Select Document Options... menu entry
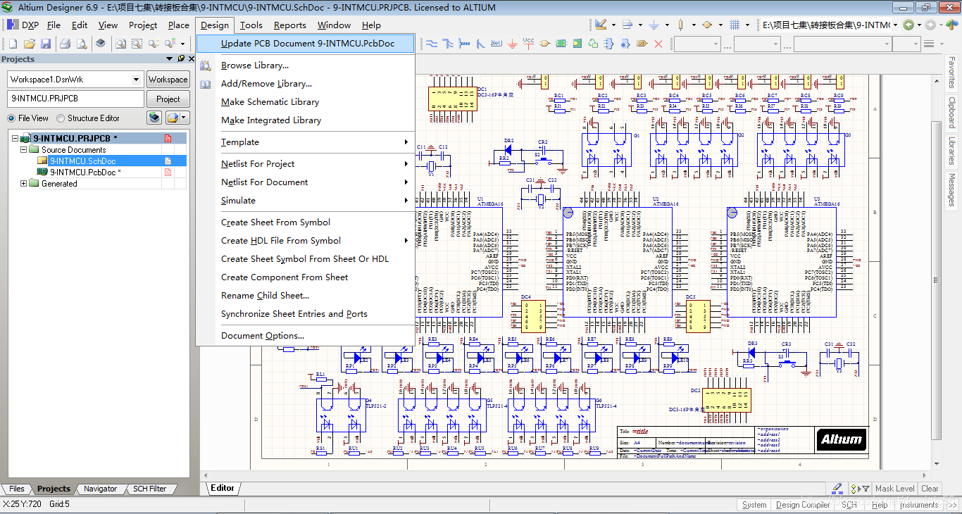This screenshot has height=514, width=962. coord(306,336)
